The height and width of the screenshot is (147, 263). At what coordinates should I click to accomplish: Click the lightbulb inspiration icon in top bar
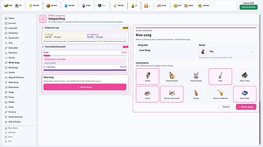(115, 6)
